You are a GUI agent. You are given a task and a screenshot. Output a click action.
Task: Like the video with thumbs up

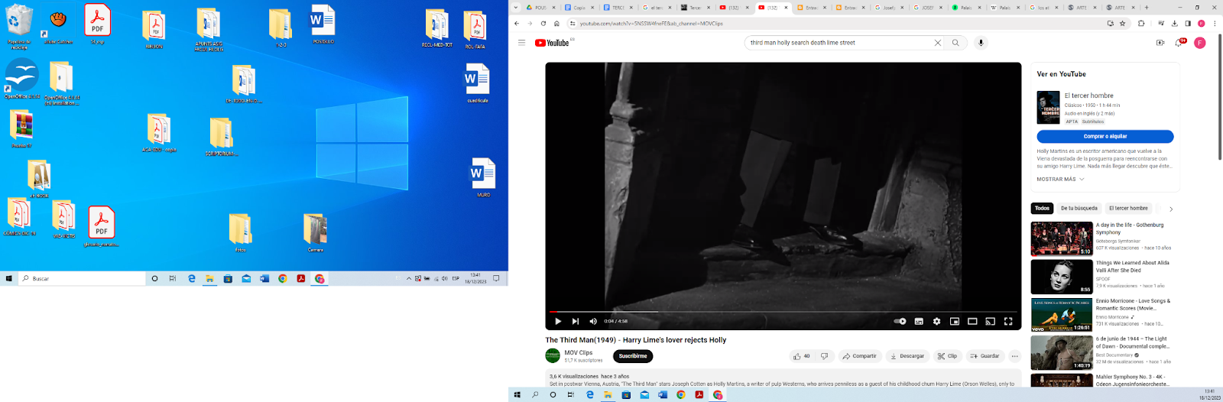pos(801,356)
